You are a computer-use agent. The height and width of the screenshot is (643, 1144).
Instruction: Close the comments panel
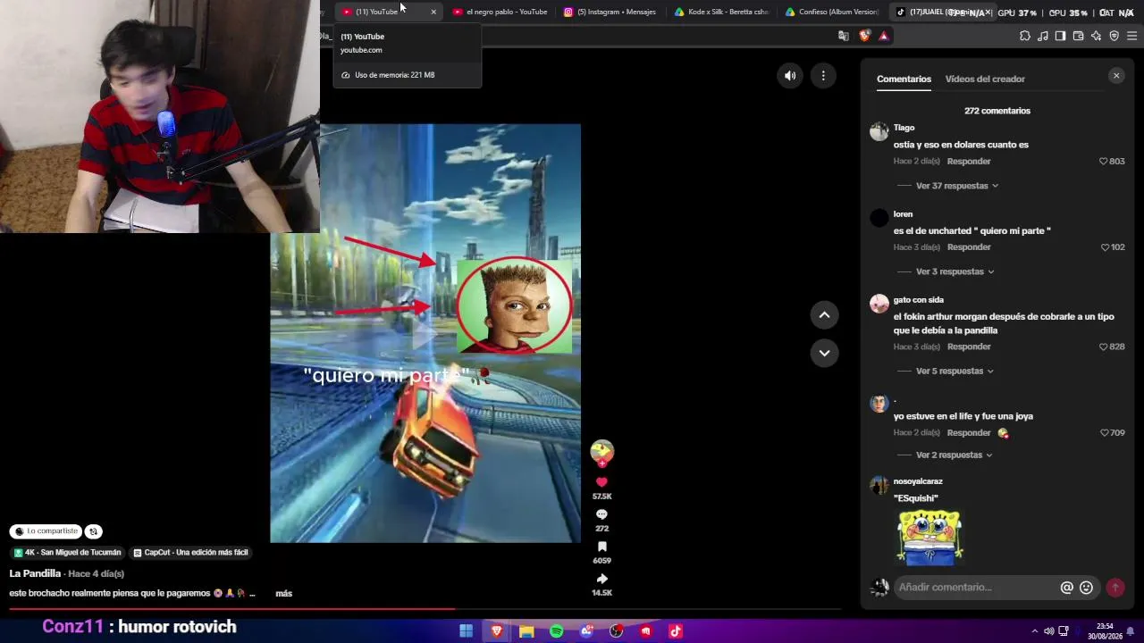(x=1116, y=76)
